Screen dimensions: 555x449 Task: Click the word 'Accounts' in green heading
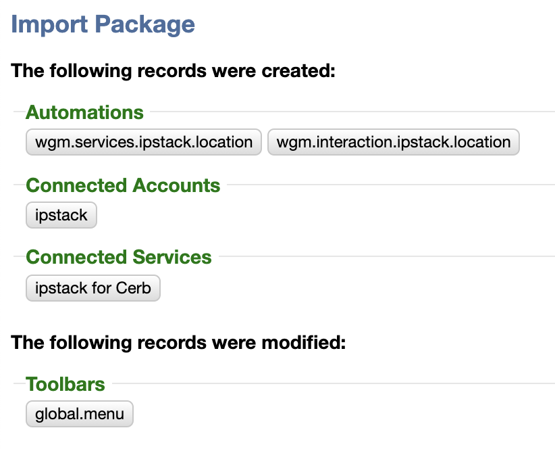tap(176, 185)
